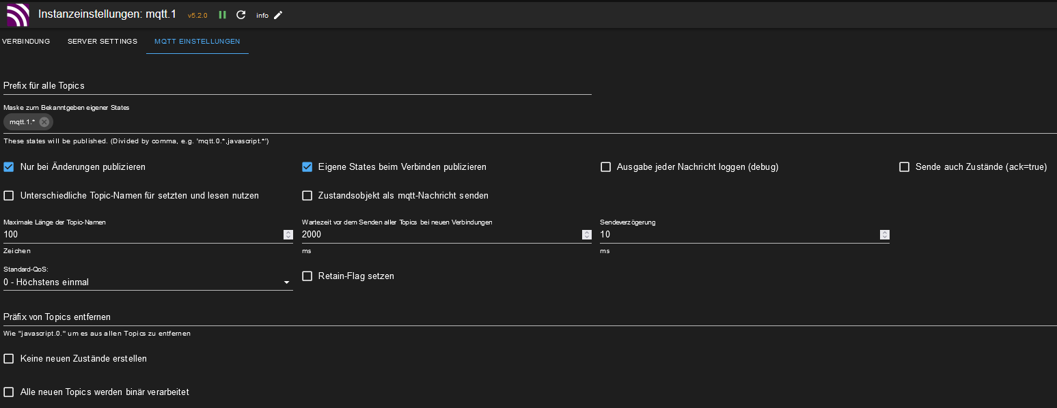
Task: Enable 'Ausgabe jeder Nachricht loggen (debug)'
Action: (x=605, y=167)
